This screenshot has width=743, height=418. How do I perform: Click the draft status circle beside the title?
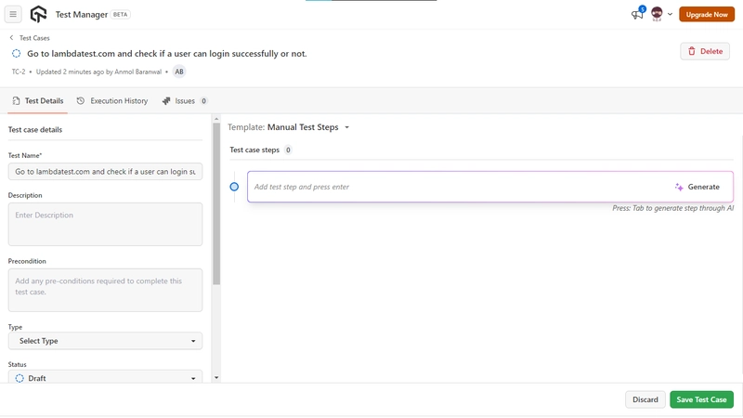pyautogui.click(x=17, y=54)
